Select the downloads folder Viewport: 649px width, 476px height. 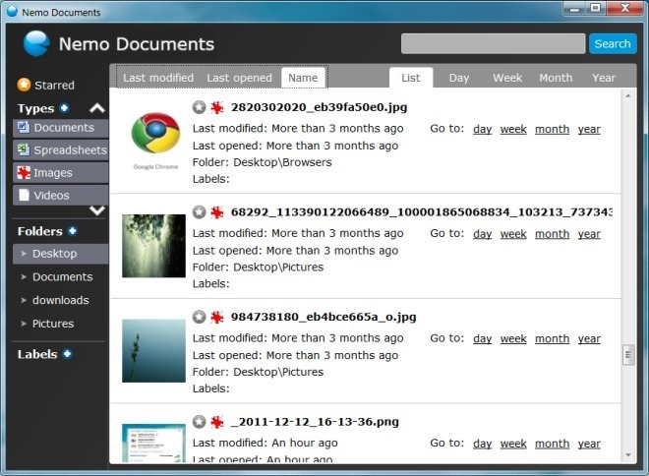60,300
